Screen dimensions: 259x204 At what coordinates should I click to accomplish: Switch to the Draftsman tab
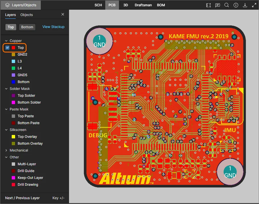tap(143, 5)
